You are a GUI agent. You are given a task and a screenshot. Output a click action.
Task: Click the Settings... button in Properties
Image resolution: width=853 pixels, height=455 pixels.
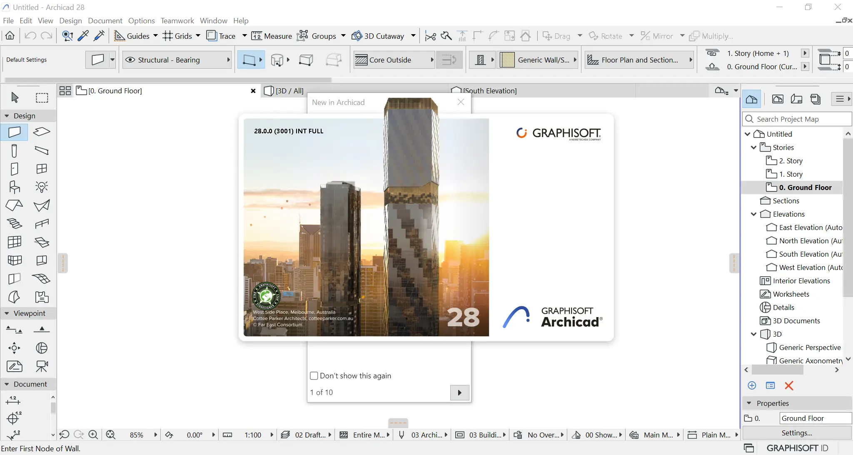[x=796, y=433]
